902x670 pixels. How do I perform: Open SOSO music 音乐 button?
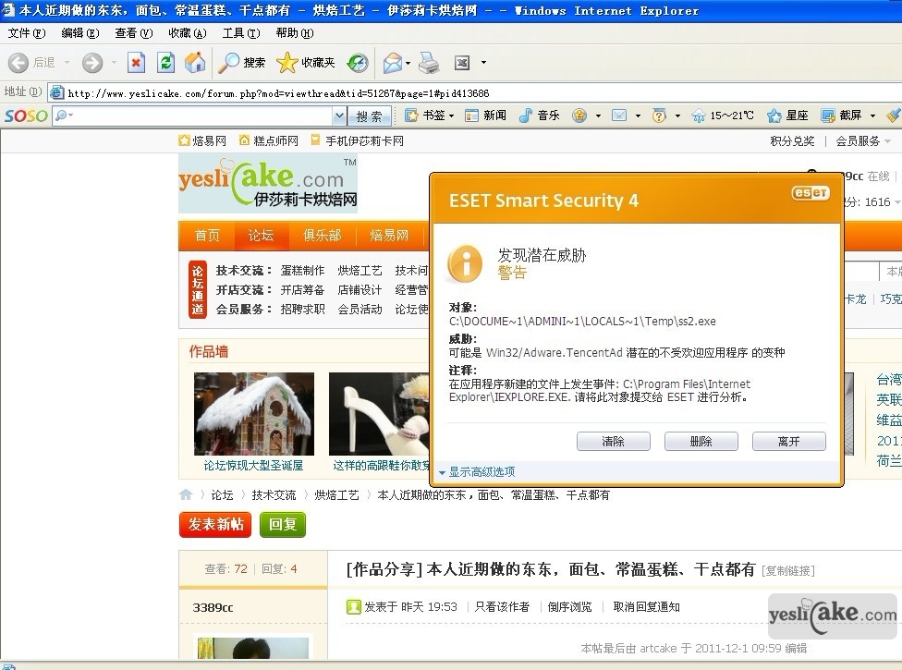[540, 116]
